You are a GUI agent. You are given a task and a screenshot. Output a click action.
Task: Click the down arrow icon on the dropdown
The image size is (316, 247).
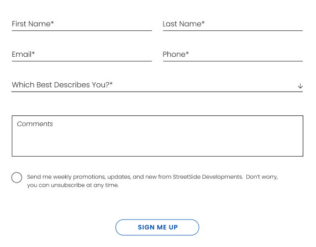click(300, 86)
